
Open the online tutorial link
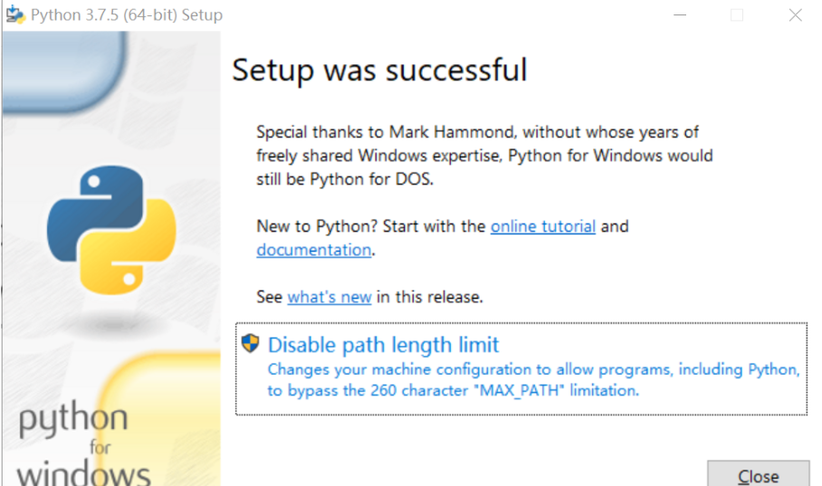tap(542, 226)
